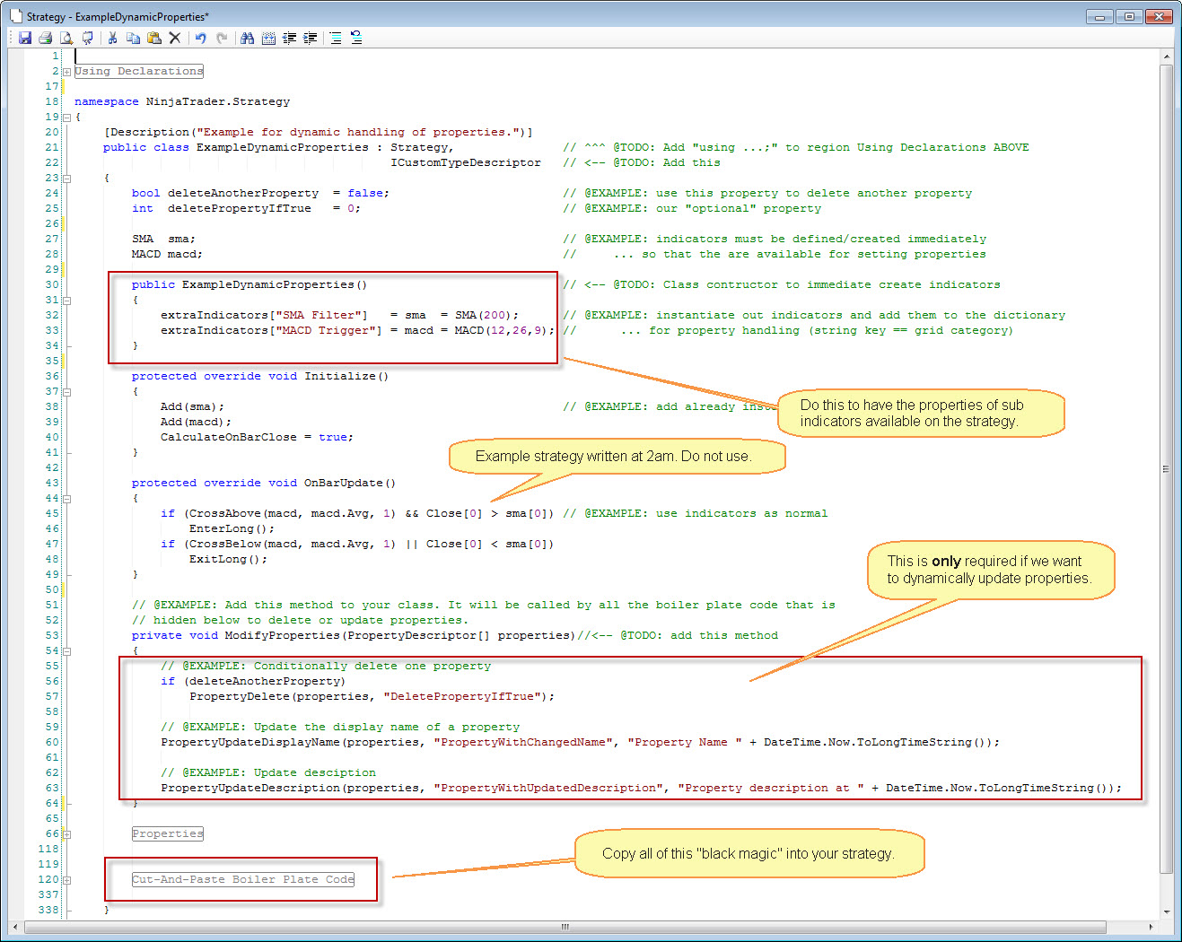Click the collapsed "Using Declarations" label
Screen dimensions: 1182x942
coord(139,71)
